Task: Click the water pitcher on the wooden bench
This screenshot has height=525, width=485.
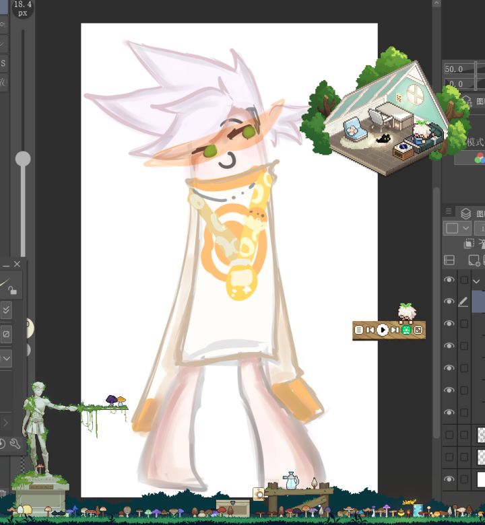Action: (x=290, y=481)
